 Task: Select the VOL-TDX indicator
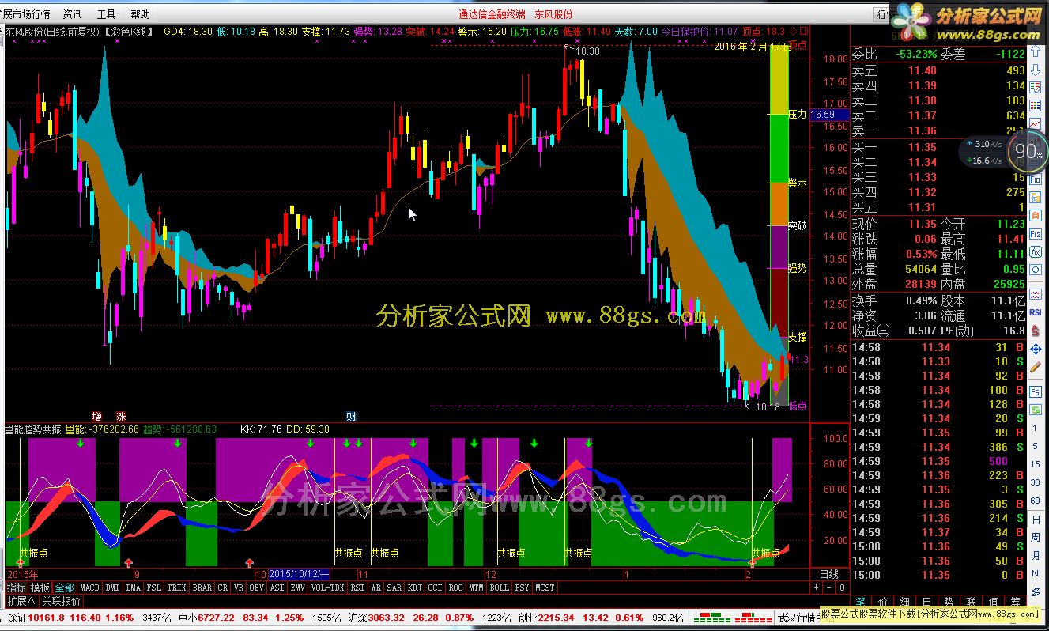[328, 588]
